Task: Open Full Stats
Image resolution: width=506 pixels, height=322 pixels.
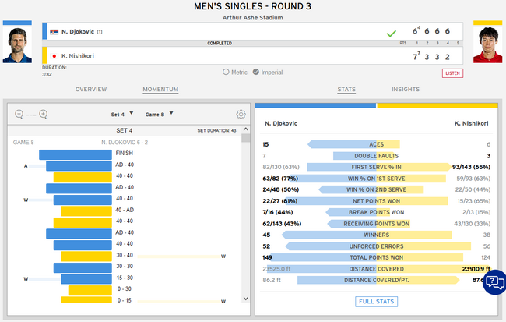Action: (x=376, y=301)
